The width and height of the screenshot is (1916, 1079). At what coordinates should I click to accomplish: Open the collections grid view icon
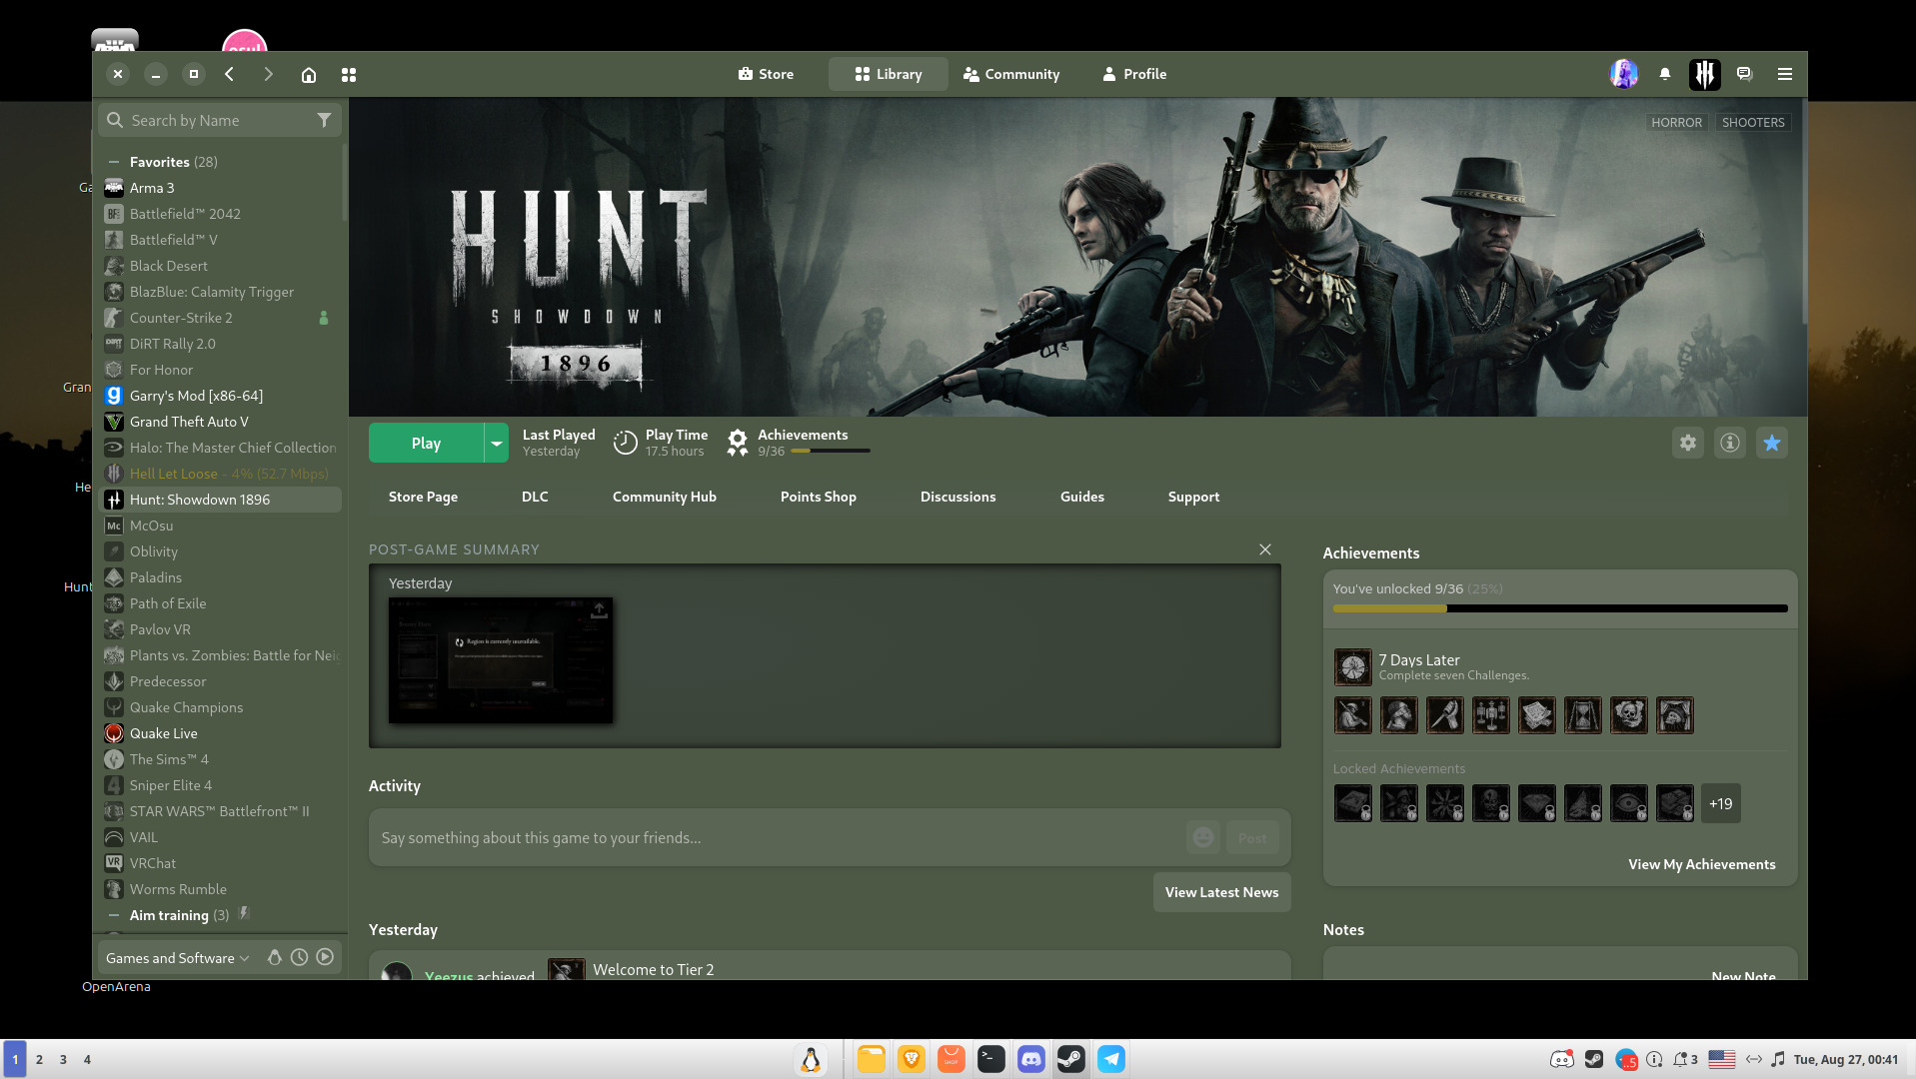[x=349, y=75]
